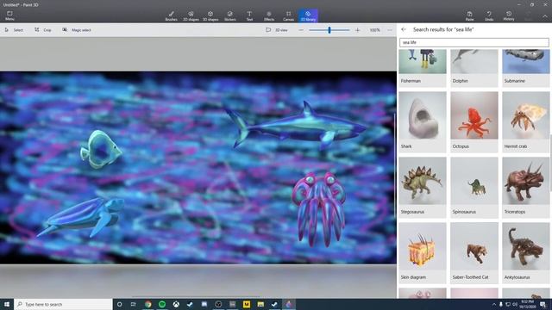The width and height of the screenshot is (552, 310).
Task: Launch Chrome from the taskbar
Action: pos(147,304)
